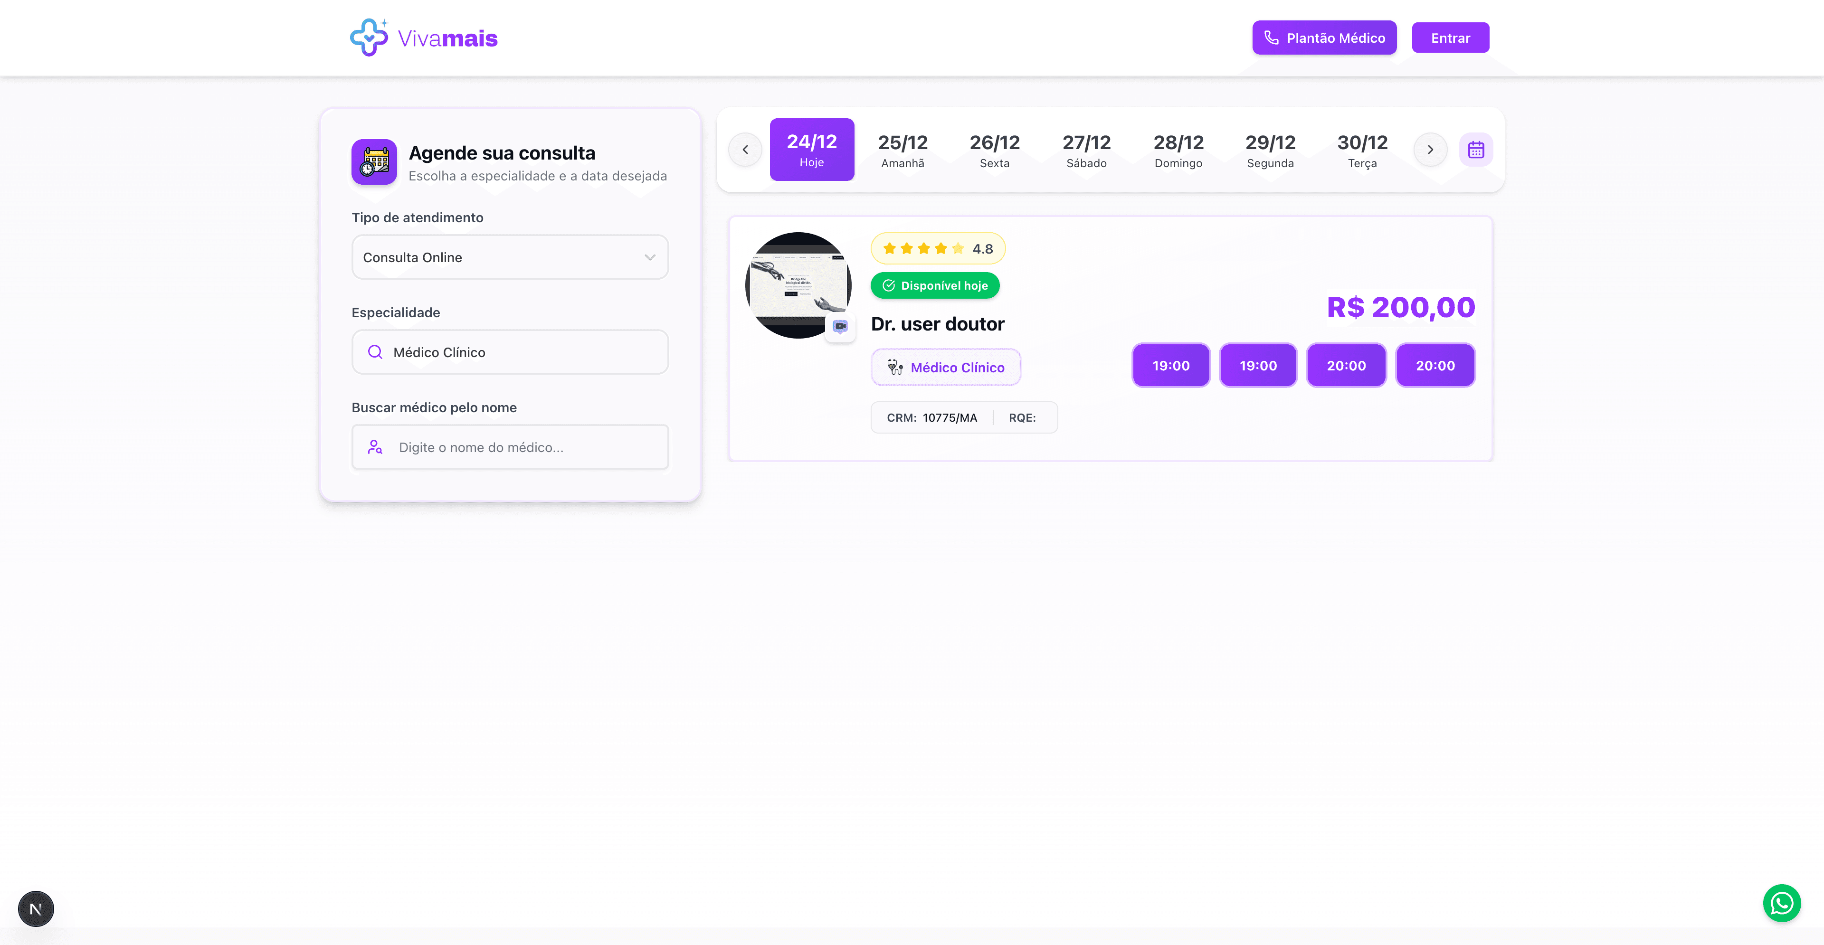Click the video camera badge on doctor photo
The width and height of the screenshot is (1824, 945).
pos(840,326)
